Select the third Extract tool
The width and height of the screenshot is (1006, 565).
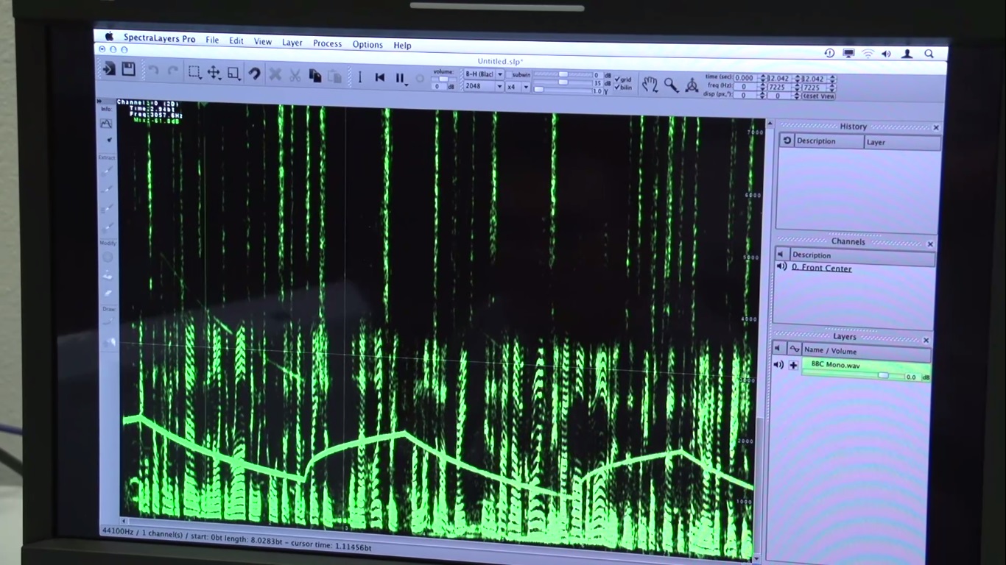coord(108,209)
